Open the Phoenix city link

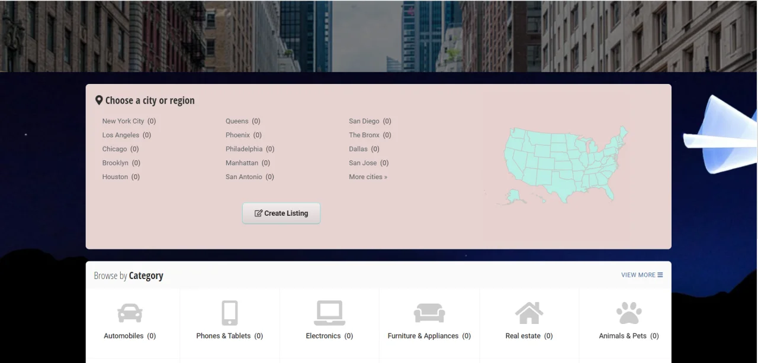tap(238, 135)
